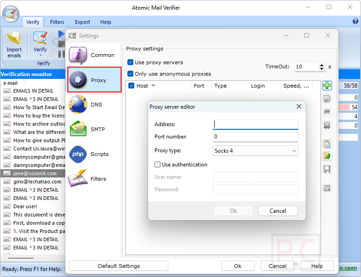The height and width of the screenshot is (277, 361).
Task: Select the jane@sozenit.com row
Action: tap(33, 173)
